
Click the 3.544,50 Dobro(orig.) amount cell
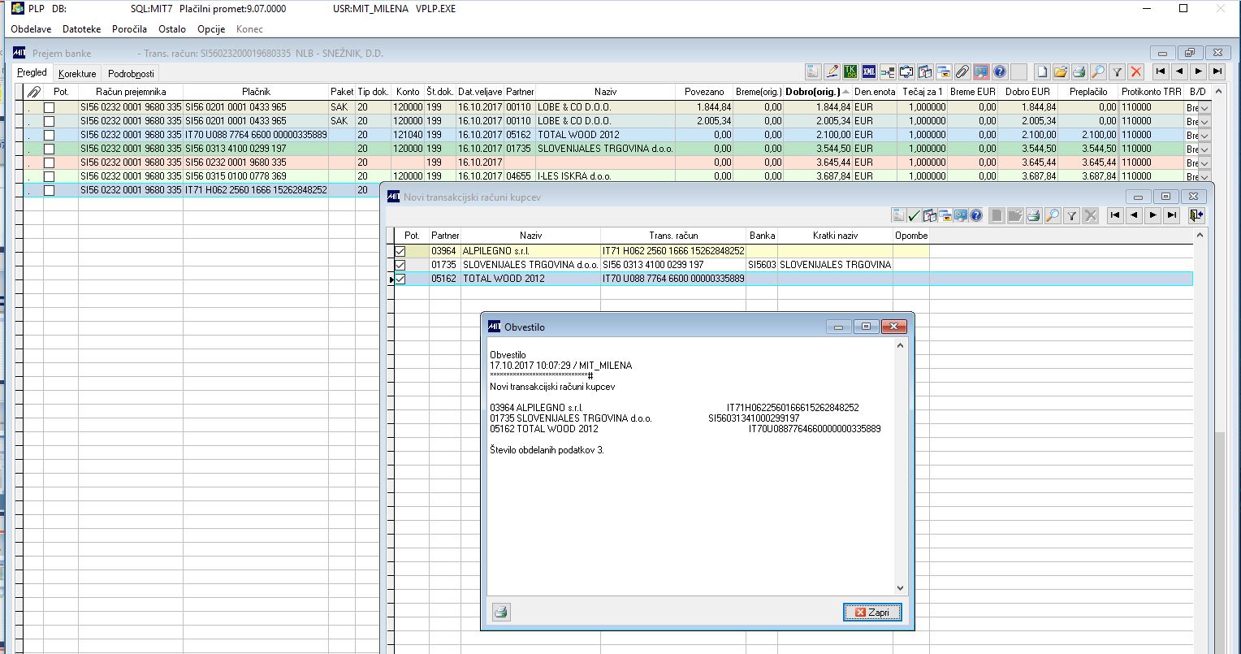pos(818,149)
